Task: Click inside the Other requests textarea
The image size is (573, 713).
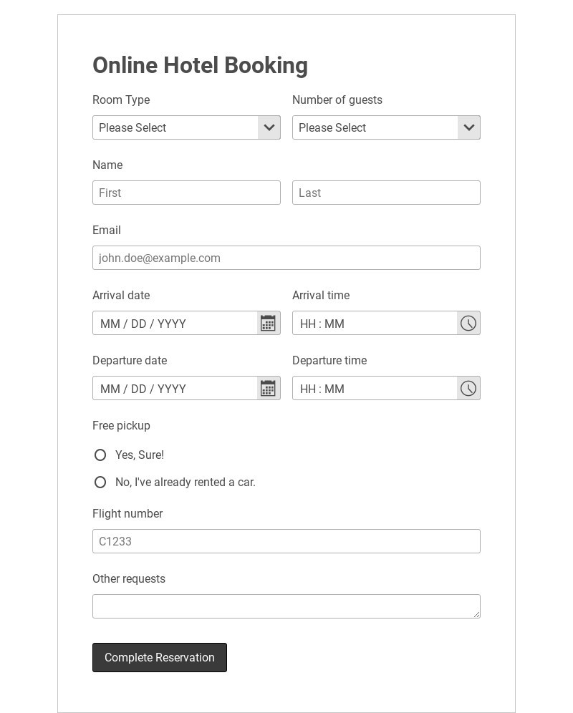Action: (x=286, y=606)
